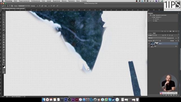
Task: Select the Quick Selection tool
Action: point(4,22)
